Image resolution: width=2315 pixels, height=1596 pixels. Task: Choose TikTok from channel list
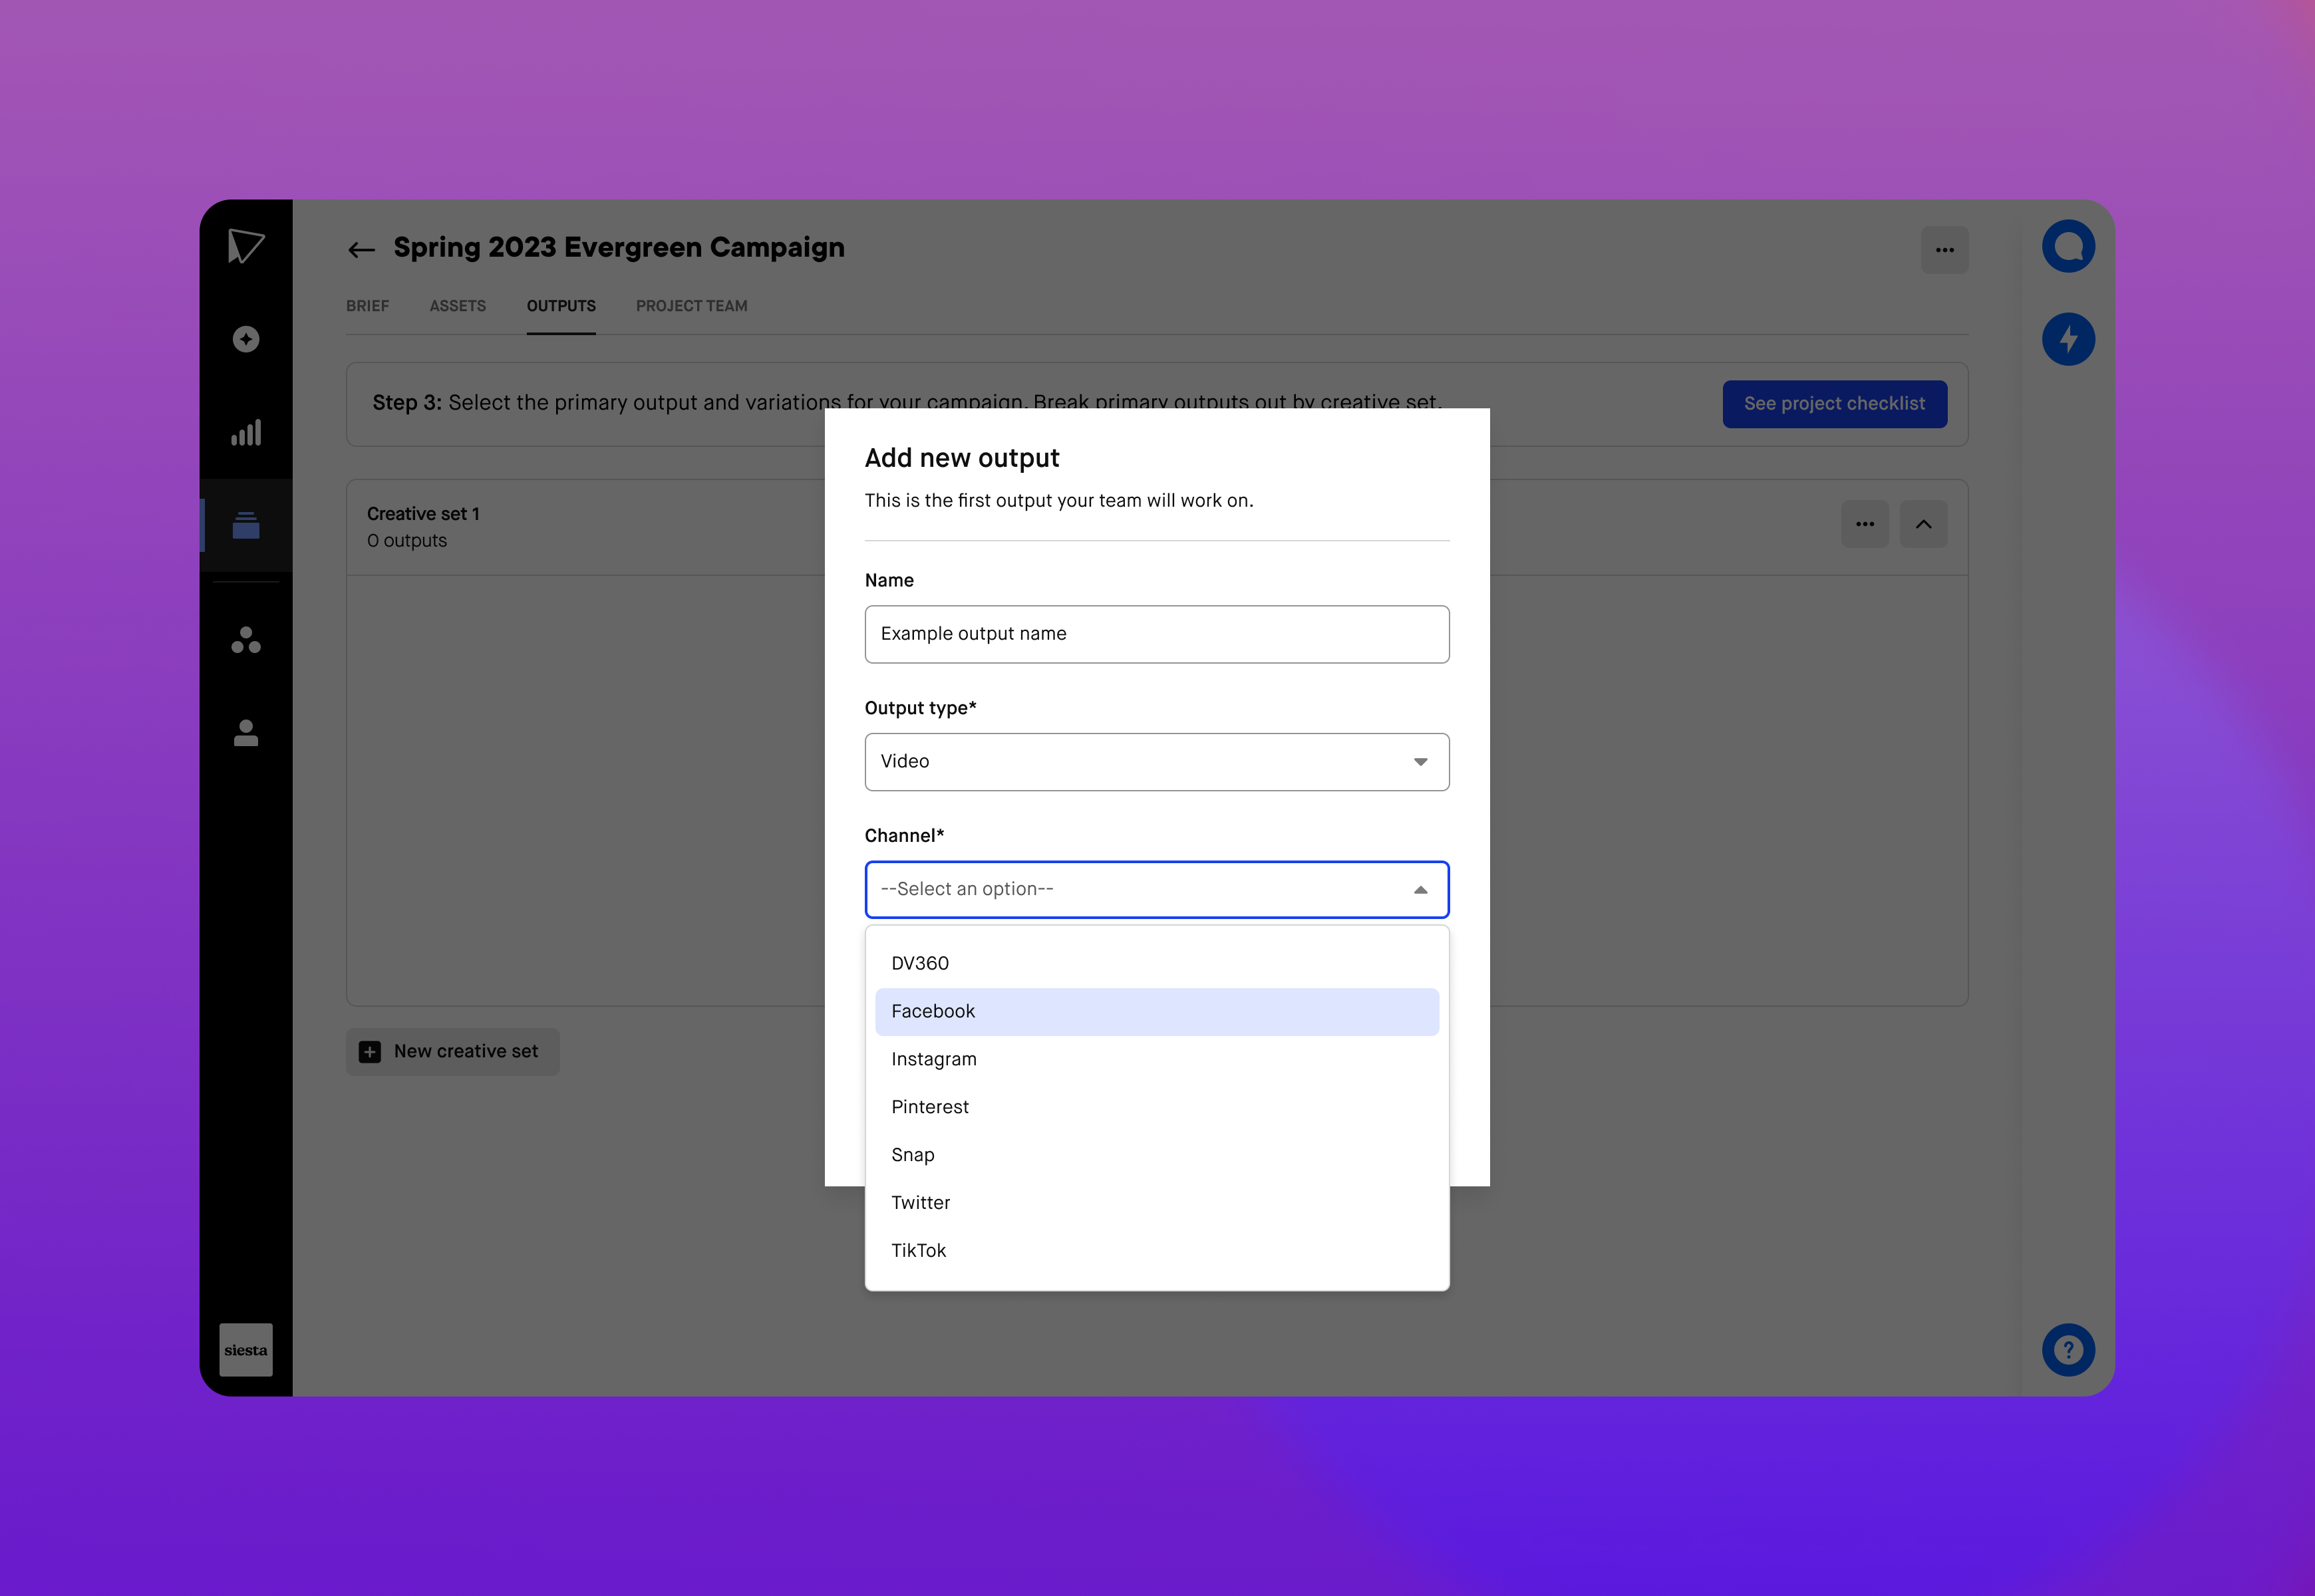pyautogui.click(x=1156, y=1251)
